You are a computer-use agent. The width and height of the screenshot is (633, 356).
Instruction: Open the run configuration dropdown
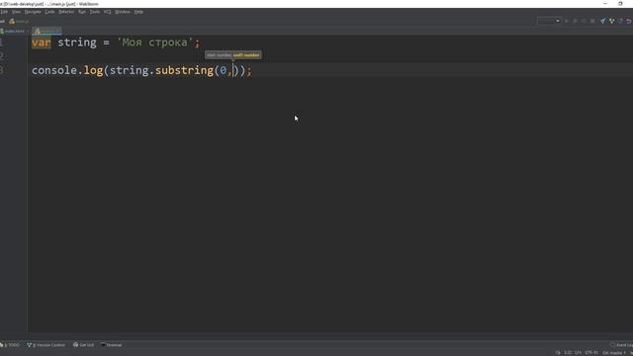click(x=549, y=21)
